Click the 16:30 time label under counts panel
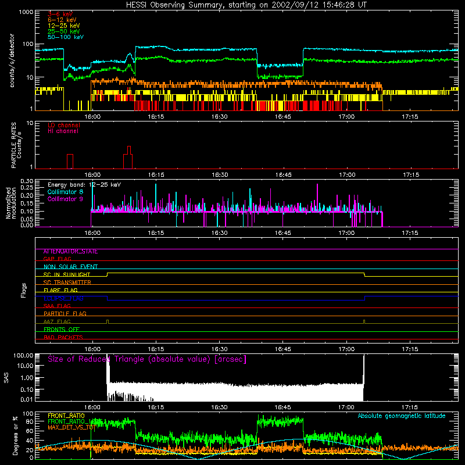This screenshot has width=465, height=465. 220,117
